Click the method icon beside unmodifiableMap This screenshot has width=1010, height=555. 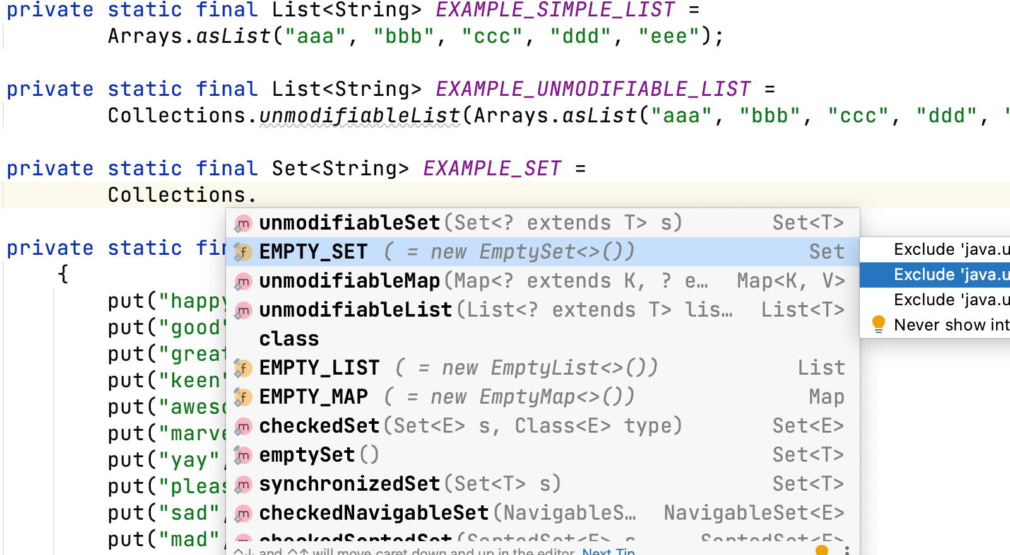[x=243, y=281]
